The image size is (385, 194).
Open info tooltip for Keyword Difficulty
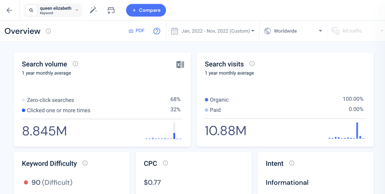(85, 163)
